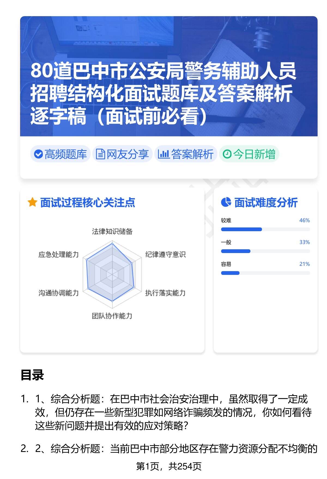This screenshot has width=327, height=479.
Task: Click the pie chart icon near 面试难度分析
Action: tap(226, 203)
